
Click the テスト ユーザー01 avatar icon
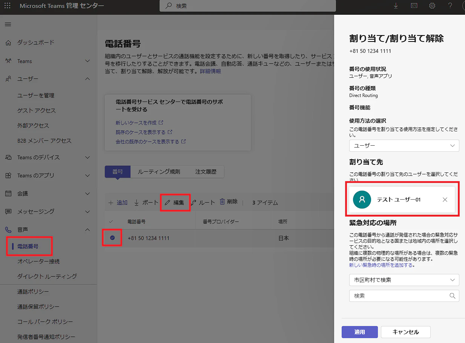(362, 200)
